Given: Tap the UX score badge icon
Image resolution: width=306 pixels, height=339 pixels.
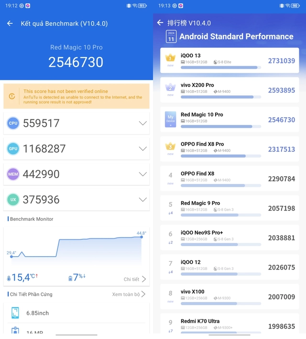Looking at the screenshot, I should [13, 200].
